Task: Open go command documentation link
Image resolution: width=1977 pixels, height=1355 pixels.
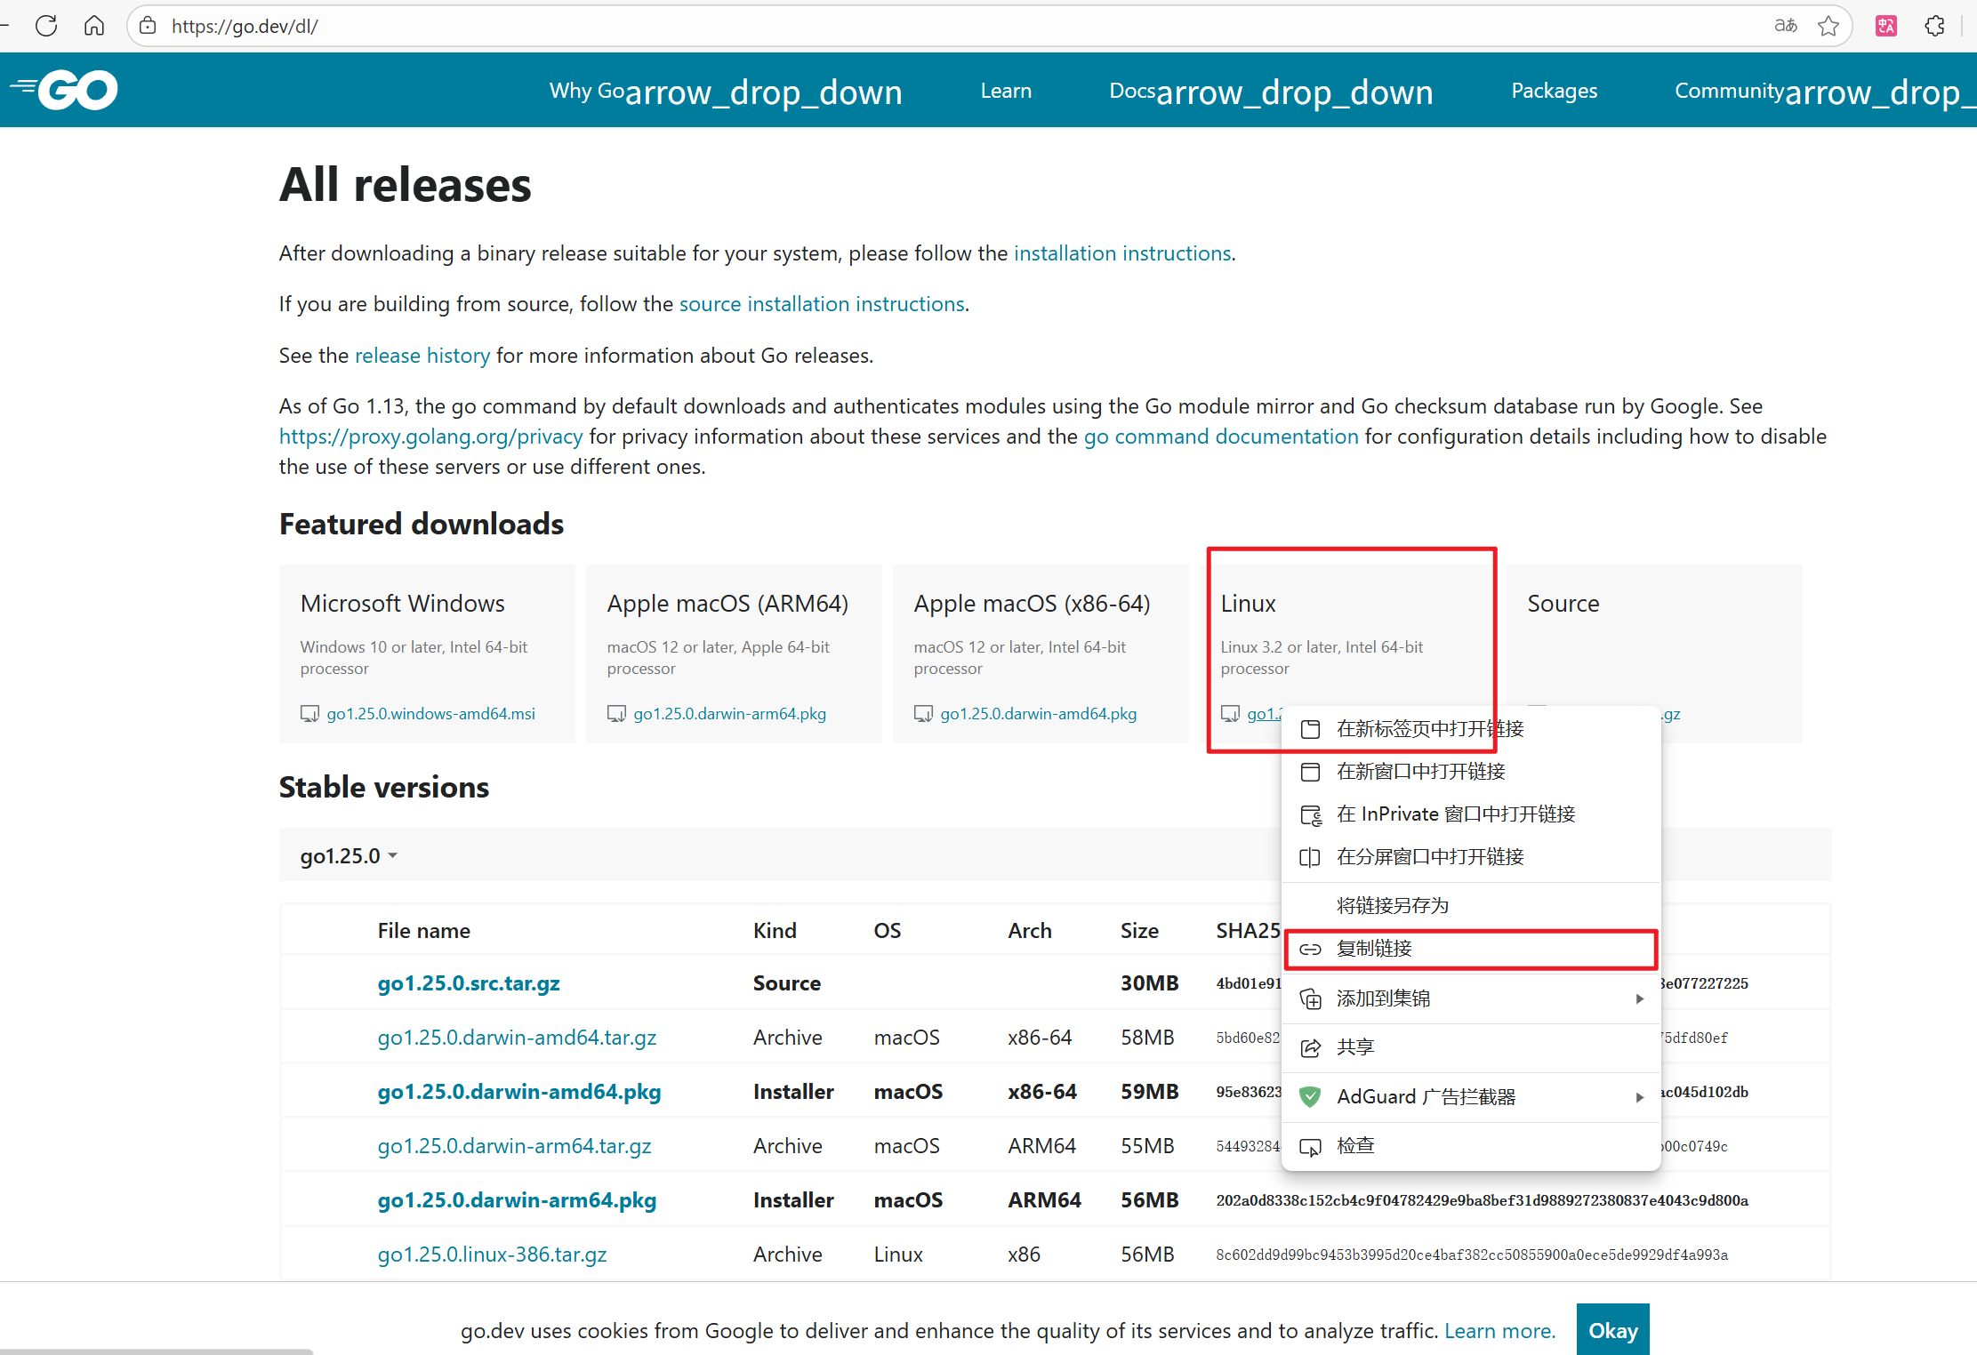Action: coord(1221,437)
